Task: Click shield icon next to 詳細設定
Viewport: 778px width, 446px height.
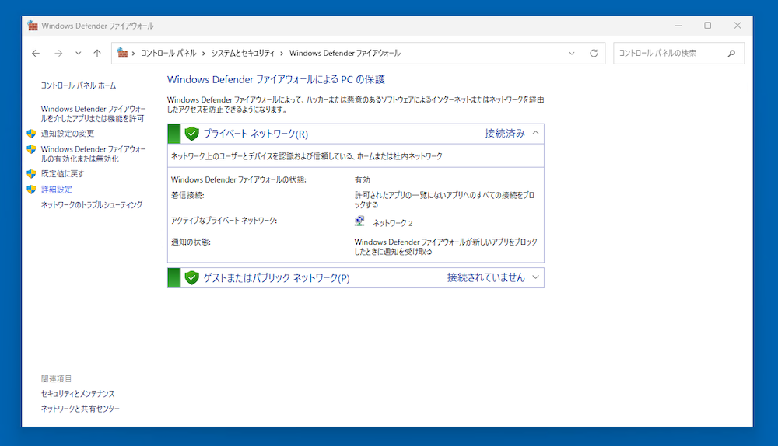Action: [x=31, y=190]
